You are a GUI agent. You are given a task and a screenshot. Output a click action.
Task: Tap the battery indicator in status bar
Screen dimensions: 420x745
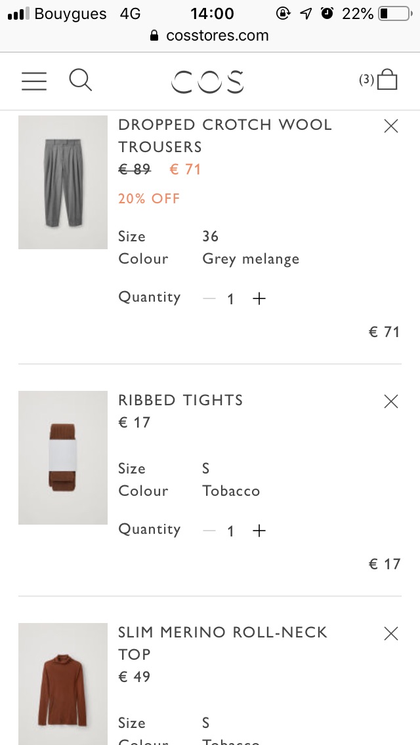pyautogui.click(x=395, y=13)
